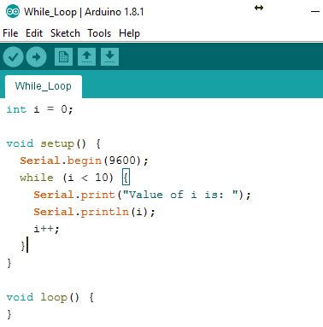Create a new sketch with the page icon

(63, 56)
